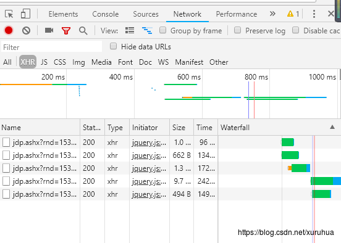Activate the inspect element picker icon

(9, 14)
